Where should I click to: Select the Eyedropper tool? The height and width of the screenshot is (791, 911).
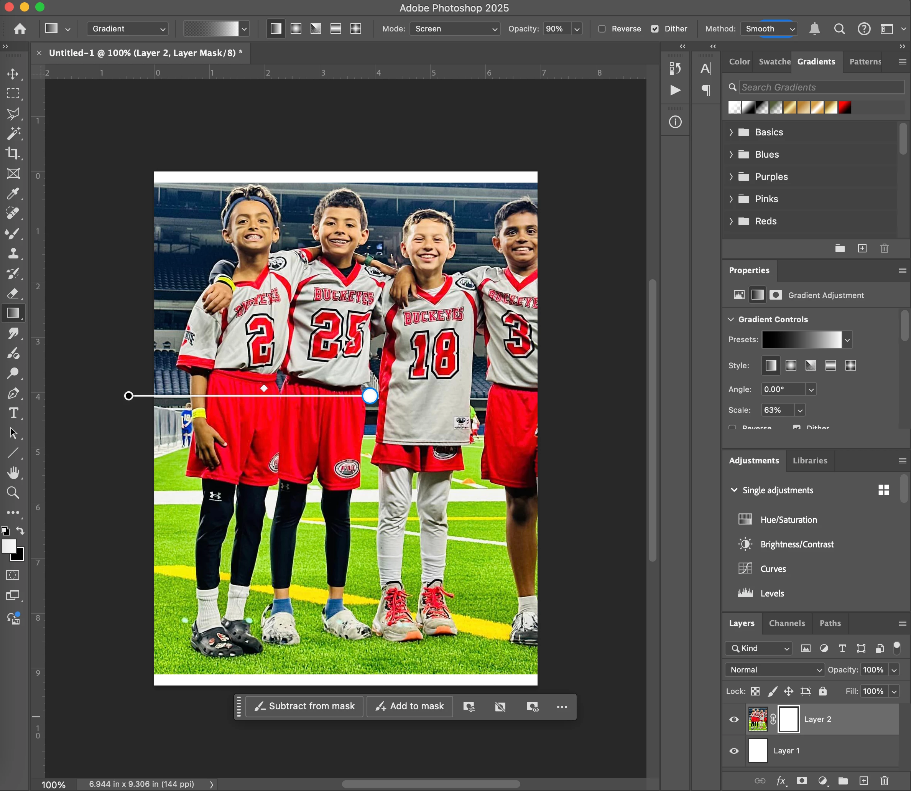pyautogui.click(x=13, y=193)
